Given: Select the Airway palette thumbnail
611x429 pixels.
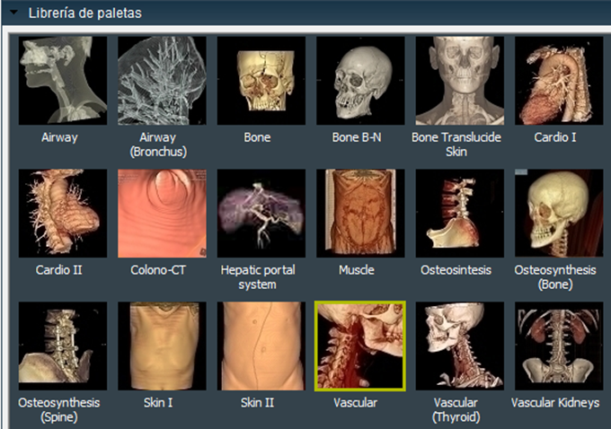Looking at the screenshot, I should click(x=63, y=81).
